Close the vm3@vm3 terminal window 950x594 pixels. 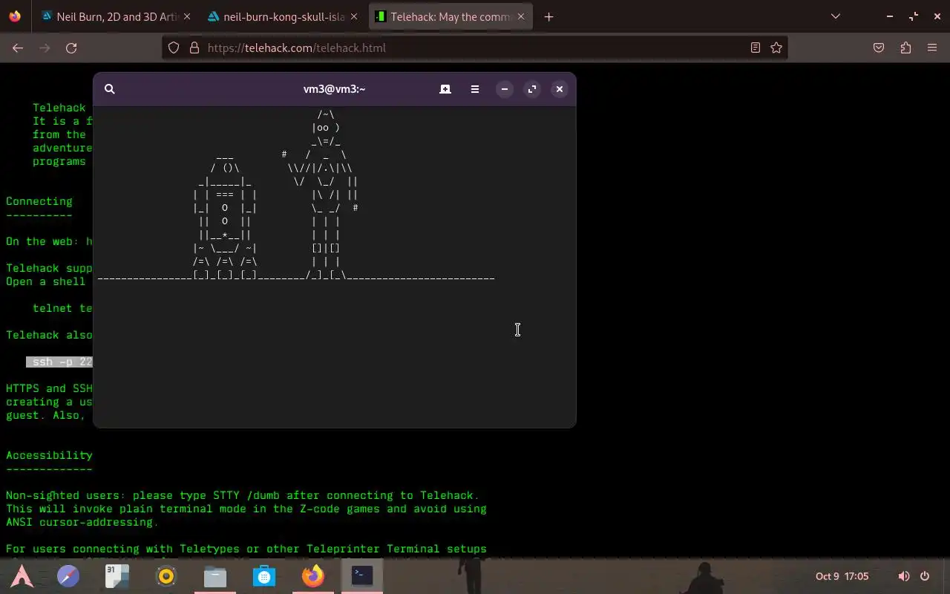pos(560,89)
